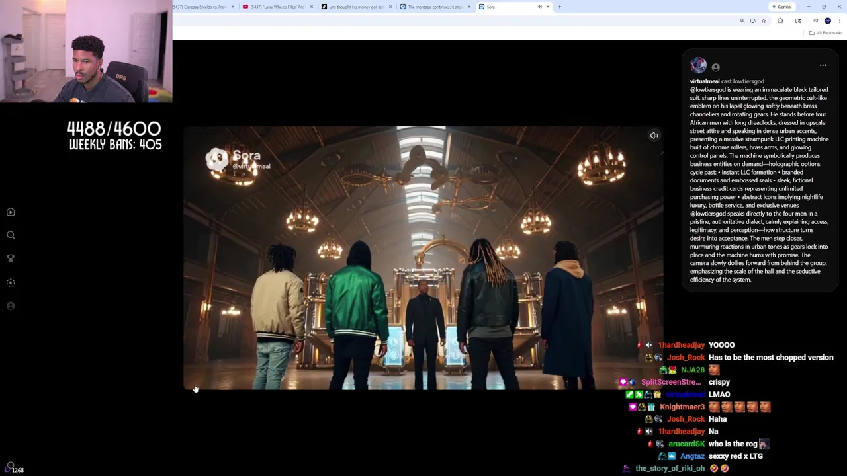The height and width of the screenshot is (476, 847).
Task: Close the Larry Wheels Files tab
Action: (311, 7)
